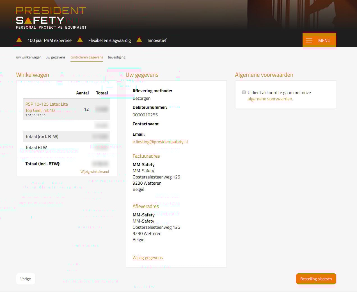Go to uw gegevens step

tap(56, 57)
